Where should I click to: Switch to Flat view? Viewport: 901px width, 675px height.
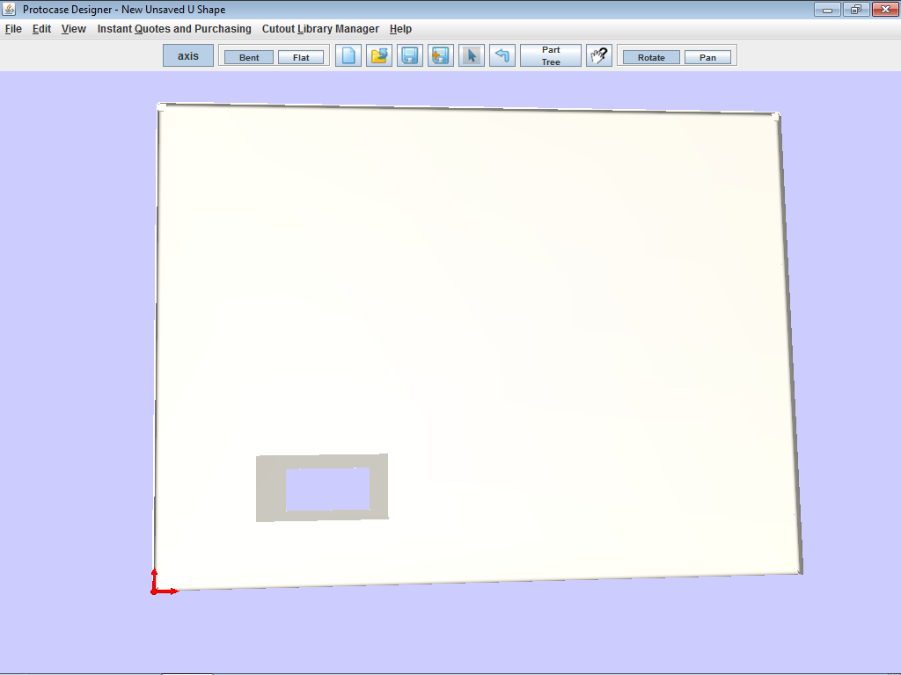[301, 57]
